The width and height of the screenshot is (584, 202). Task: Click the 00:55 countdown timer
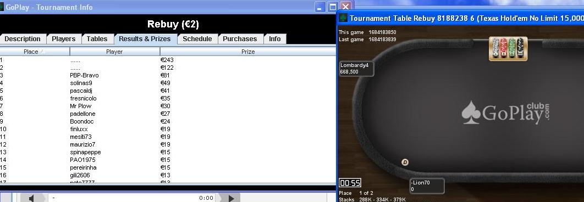click(350, 183)
